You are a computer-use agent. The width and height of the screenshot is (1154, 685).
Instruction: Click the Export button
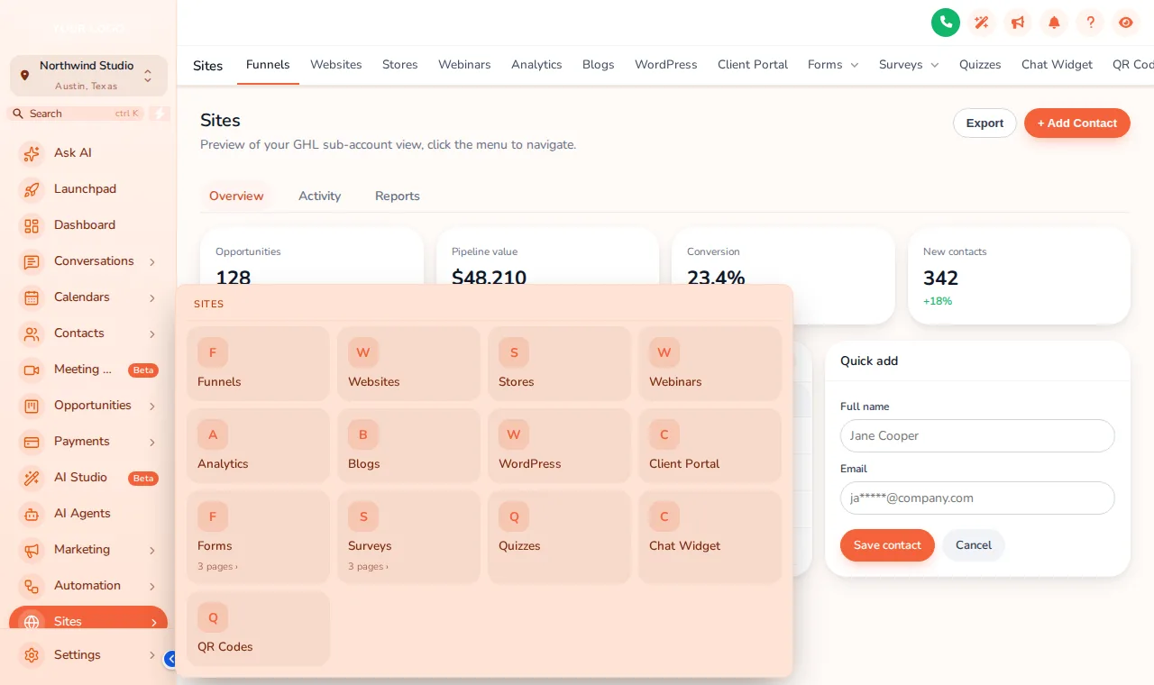tap(985, 123)
